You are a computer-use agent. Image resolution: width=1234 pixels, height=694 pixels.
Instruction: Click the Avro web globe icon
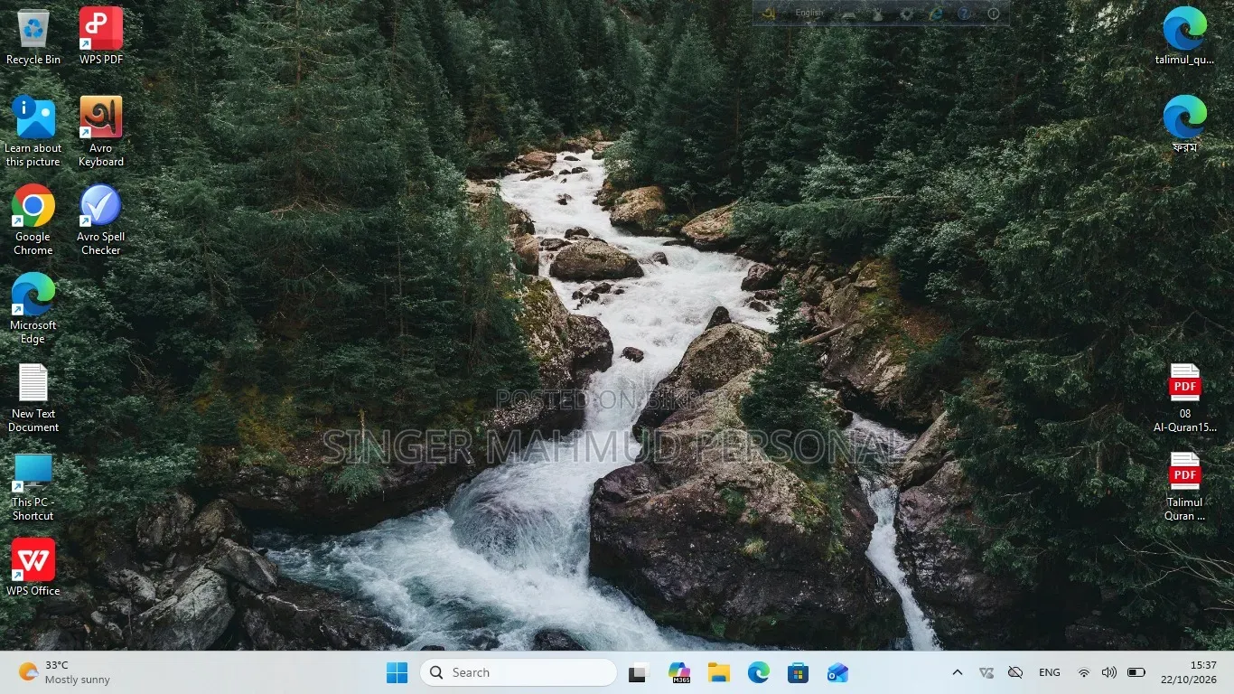coord(936,14)
